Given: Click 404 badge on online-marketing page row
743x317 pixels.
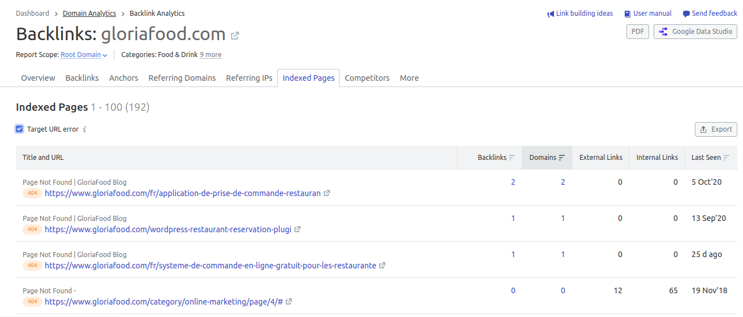Looking at the screenshot, I should coord(32,302).
